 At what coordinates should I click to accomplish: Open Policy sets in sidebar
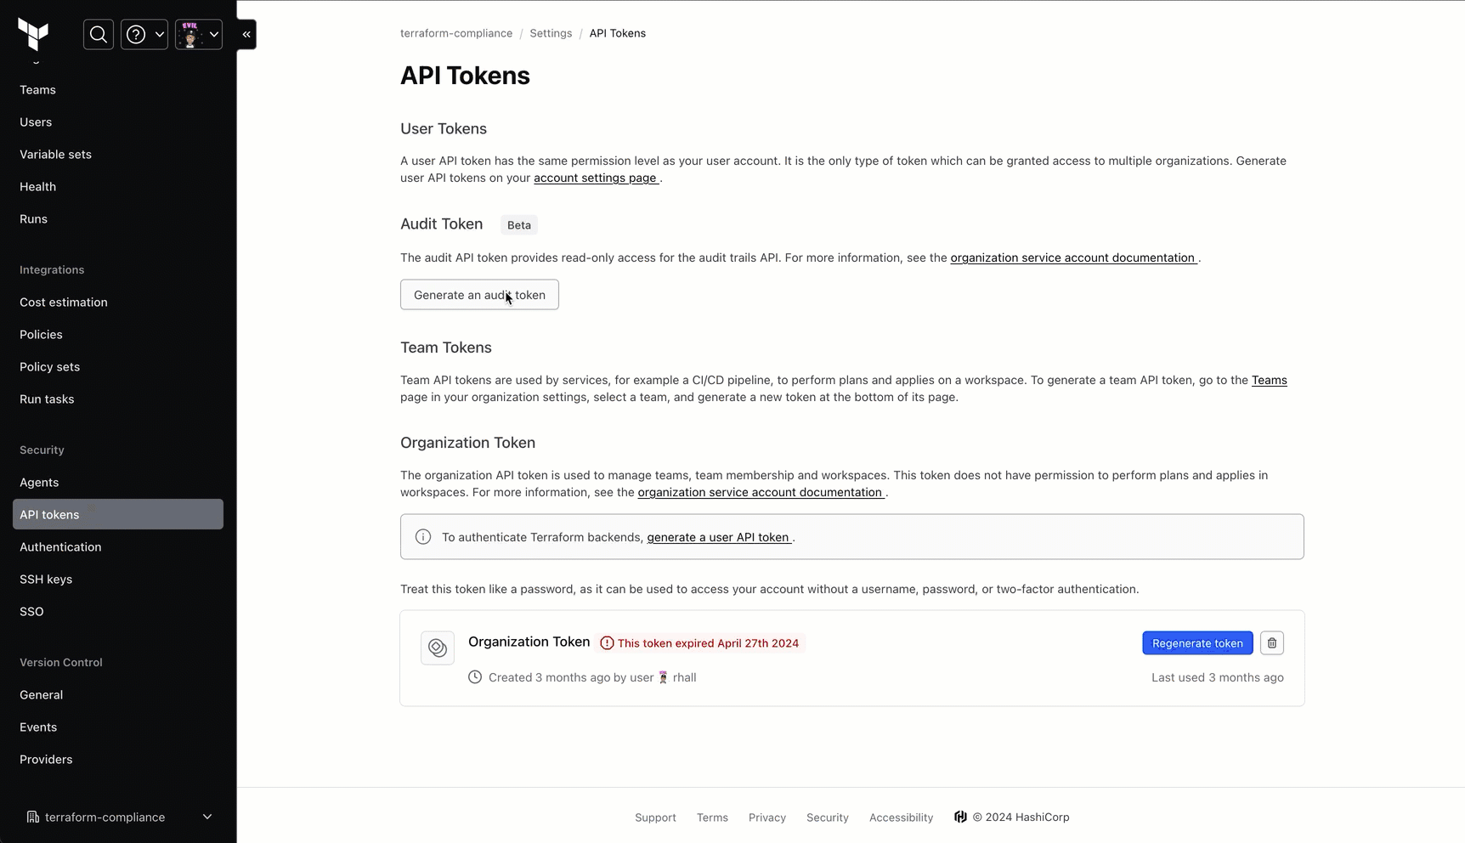click(49, 367)
